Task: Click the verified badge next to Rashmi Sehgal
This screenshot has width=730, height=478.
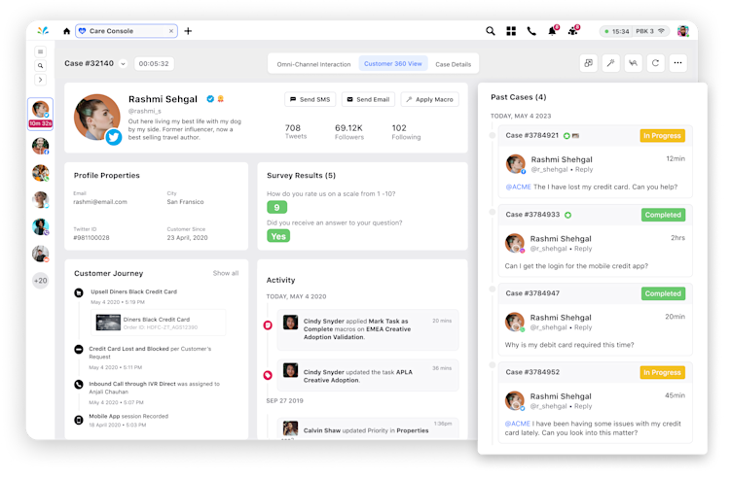Action: click(x=210, y=98)
